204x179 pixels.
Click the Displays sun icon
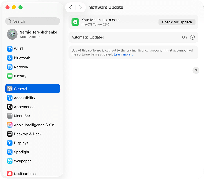(10, 143)
